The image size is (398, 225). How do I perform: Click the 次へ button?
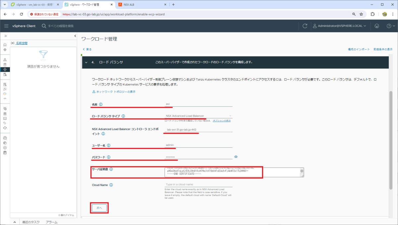click(99, 208)
